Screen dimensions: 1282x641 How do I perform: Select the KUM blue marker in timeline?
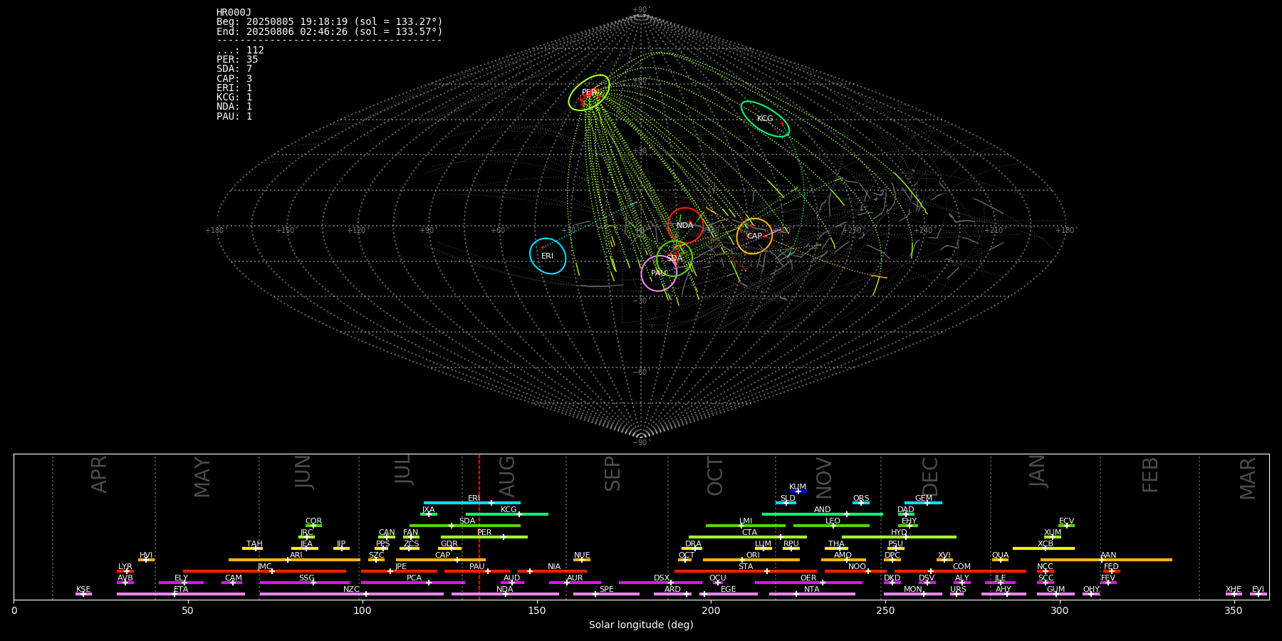click(x=798, y=491)
